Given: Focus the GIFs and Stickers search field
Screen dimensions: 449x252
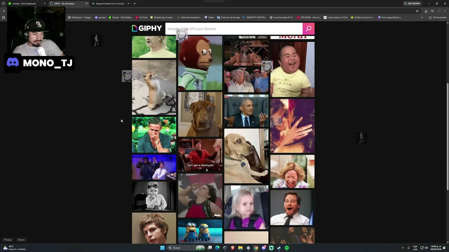Looking at the screenshot, I should click(x=234, y=29).
